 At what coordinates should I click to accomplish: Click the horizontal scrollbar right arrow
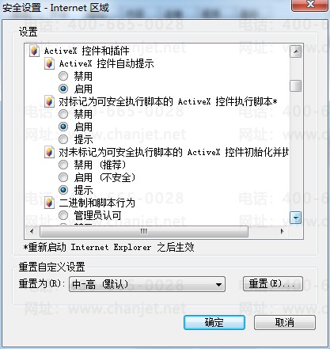(283, 232)
